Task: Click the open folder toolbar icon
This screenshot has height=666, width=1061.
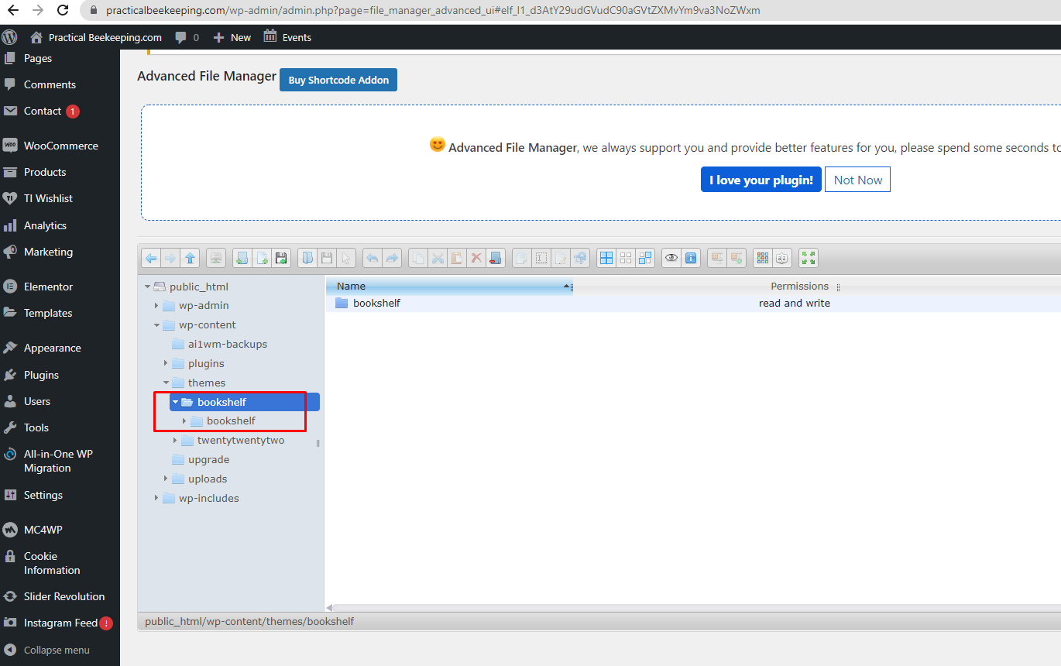Action: [x=308, y=258]
